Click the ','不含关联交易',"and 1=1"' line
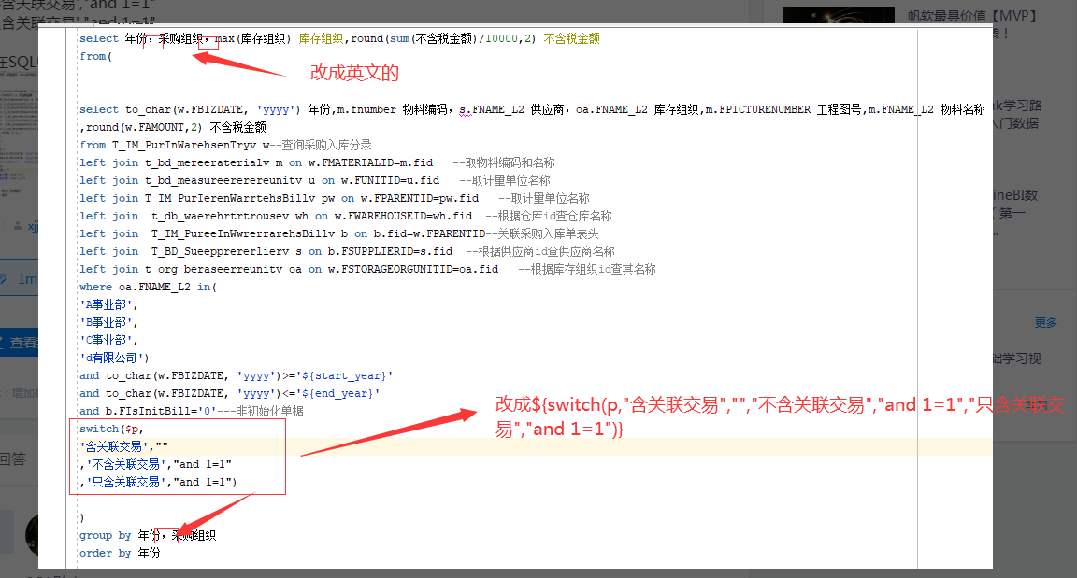Viewport: 1077px width, 578px height. [155, 465]
